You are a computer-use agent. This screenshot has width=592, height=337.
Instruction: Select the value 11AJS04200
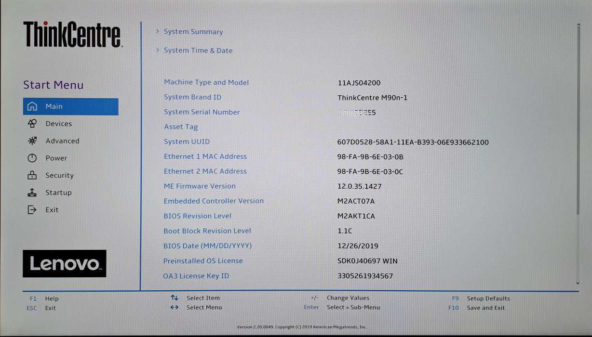click(359, 83)
